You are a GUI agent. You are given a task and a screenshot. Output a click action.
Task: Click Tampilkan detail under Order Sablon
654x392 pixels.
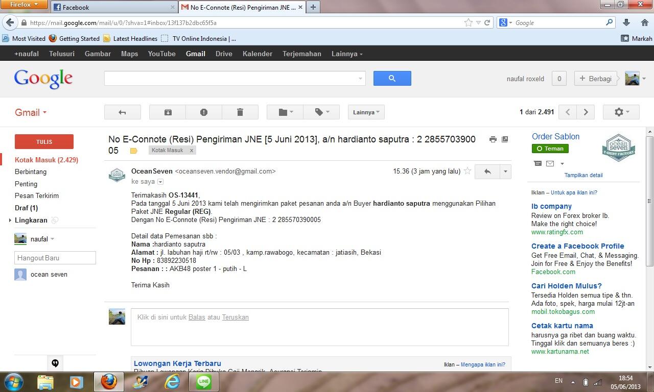click(583, 175)
